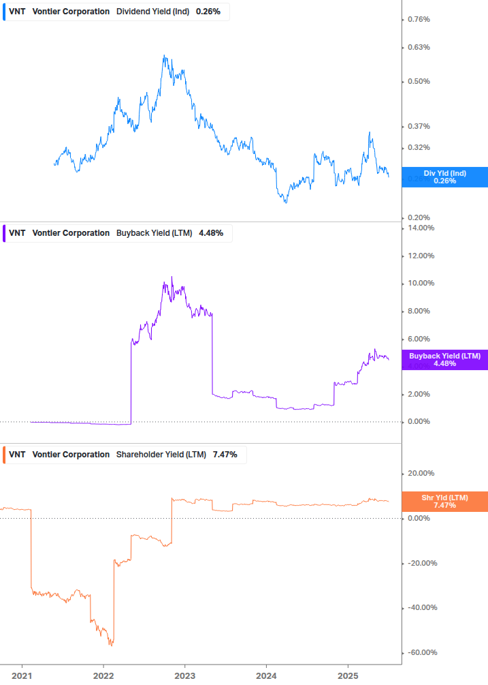Screen dimensions: 488x685
Task: Click the 0.20% dividend yield axis label
Action: tap(419, 217)
